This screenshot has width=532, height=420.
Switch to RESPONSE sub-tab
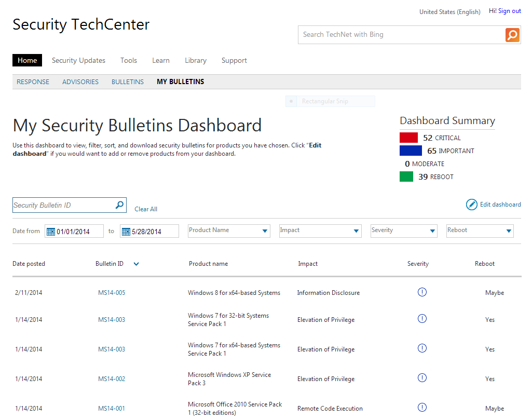(33, 82)
